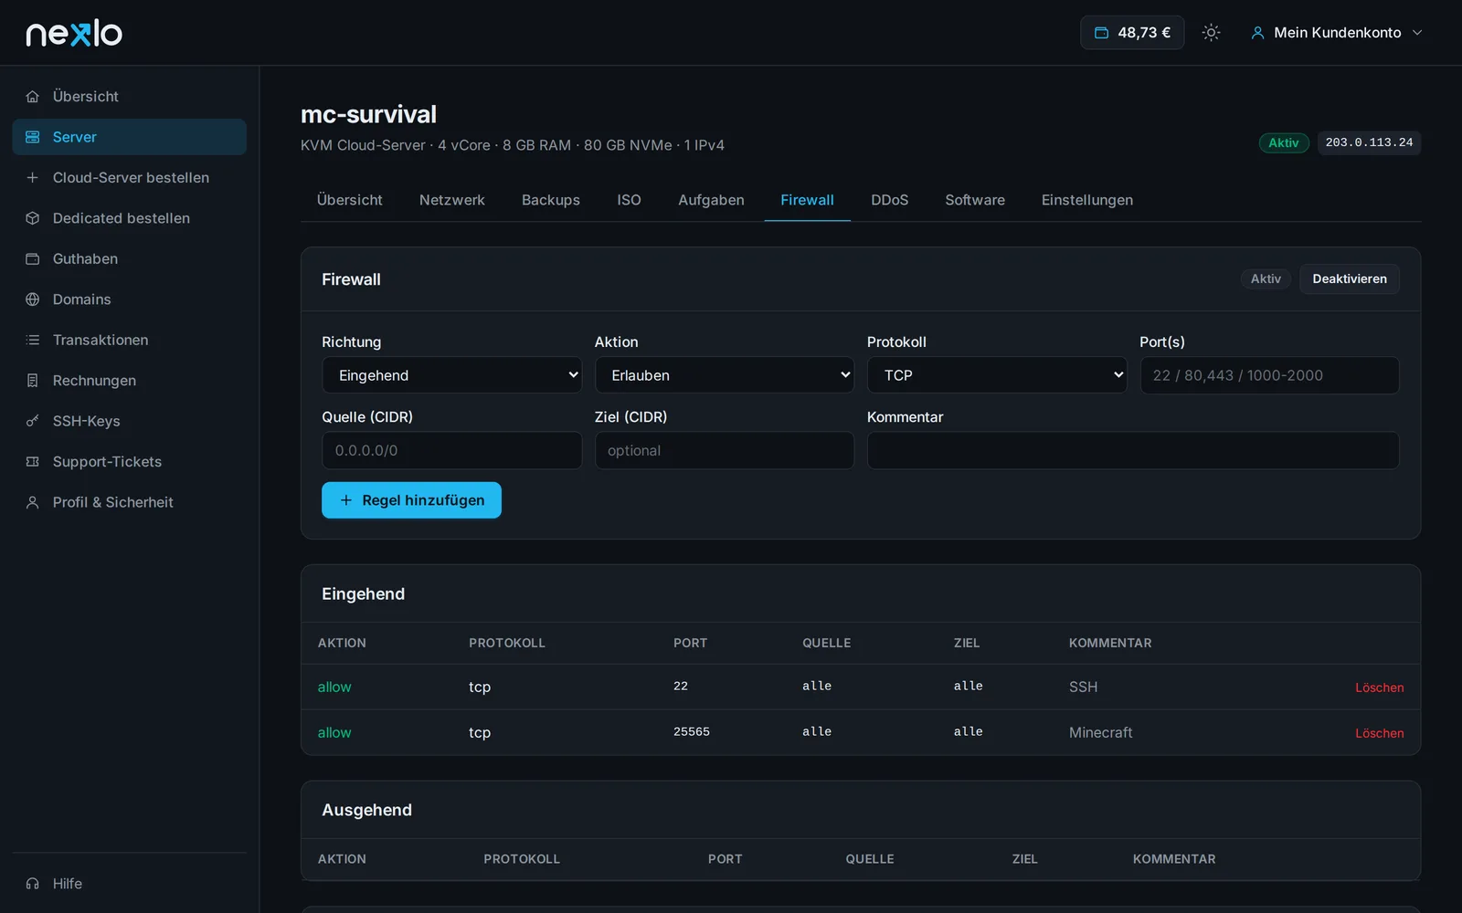Screen dimensions: 1462x913
Task: Click the IP address 203.0.113.24 badge
Action: pos(1369,143)
